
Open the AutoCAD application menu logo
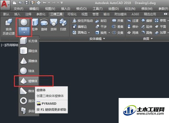pos(5,5)
